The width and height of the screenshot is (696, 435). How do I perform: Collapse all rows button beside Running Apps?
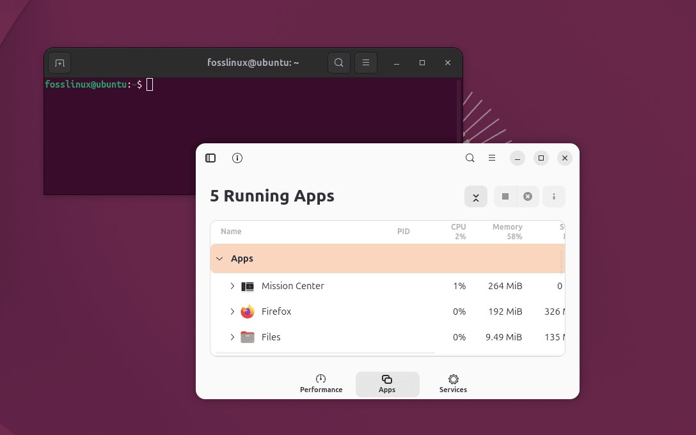coord(476,196)
